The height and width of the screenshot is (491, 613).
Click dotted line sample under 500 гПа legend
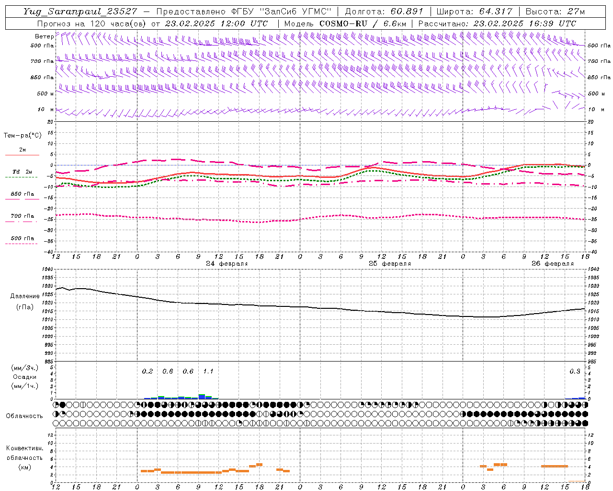pyautogui.click(x=21, y=244)
